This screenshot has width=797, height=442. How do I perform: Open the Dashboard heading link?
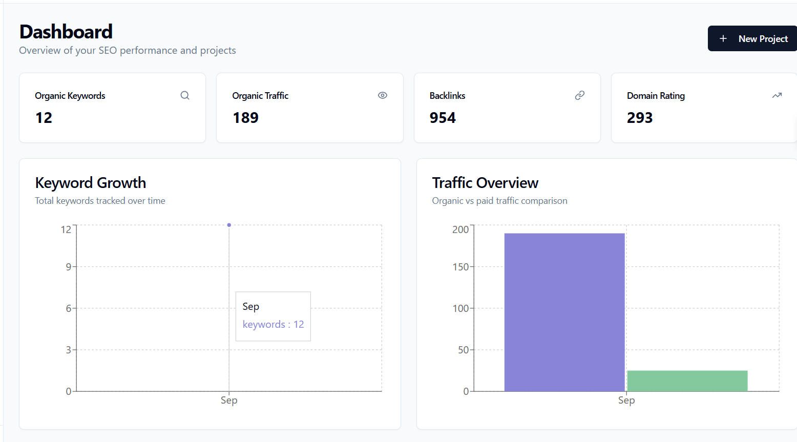click(66, 32)
